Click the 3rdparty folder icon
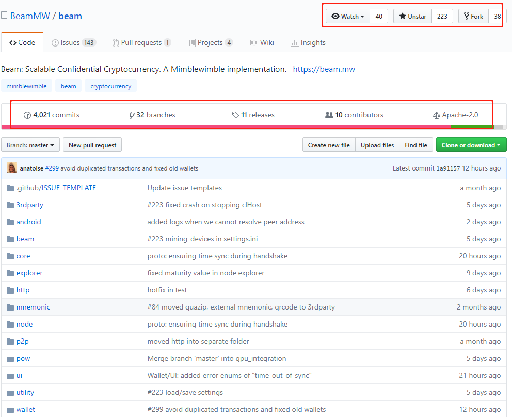 click(x=10, y=205)
